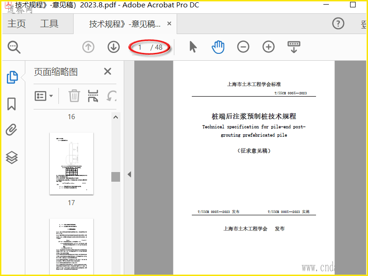The height and width of the screenshot is (276, 368).
Task: Maximize the Acrobat window
Action: coord(353,5)
